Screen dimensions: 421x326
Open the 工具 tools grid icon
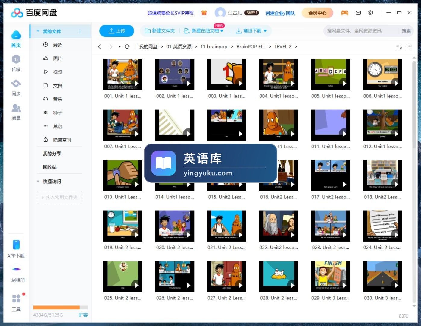[16, 298]
